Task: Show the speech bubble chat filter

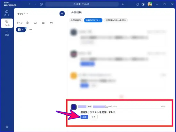Action: 35,23
